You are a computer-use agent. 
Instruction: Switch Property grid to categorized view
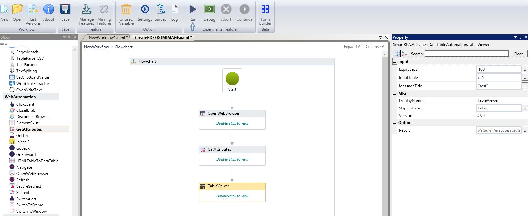point(397,54)
